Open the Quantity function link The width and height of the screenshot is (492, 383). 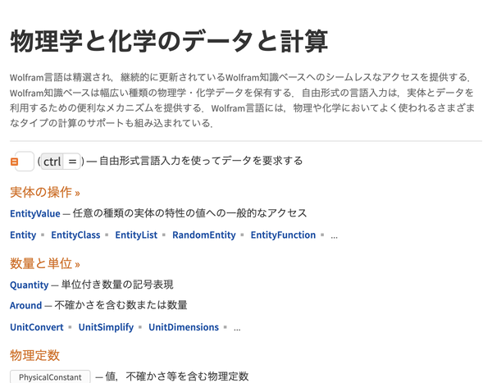tap(30, 285)
